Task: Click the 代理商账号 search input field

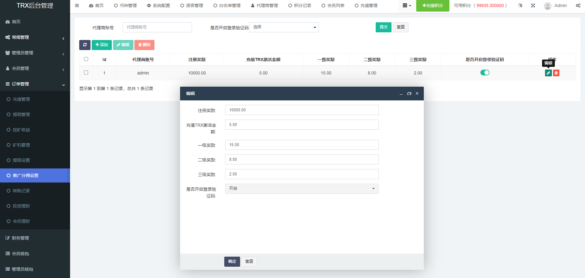Action: (x=157, y=27)
